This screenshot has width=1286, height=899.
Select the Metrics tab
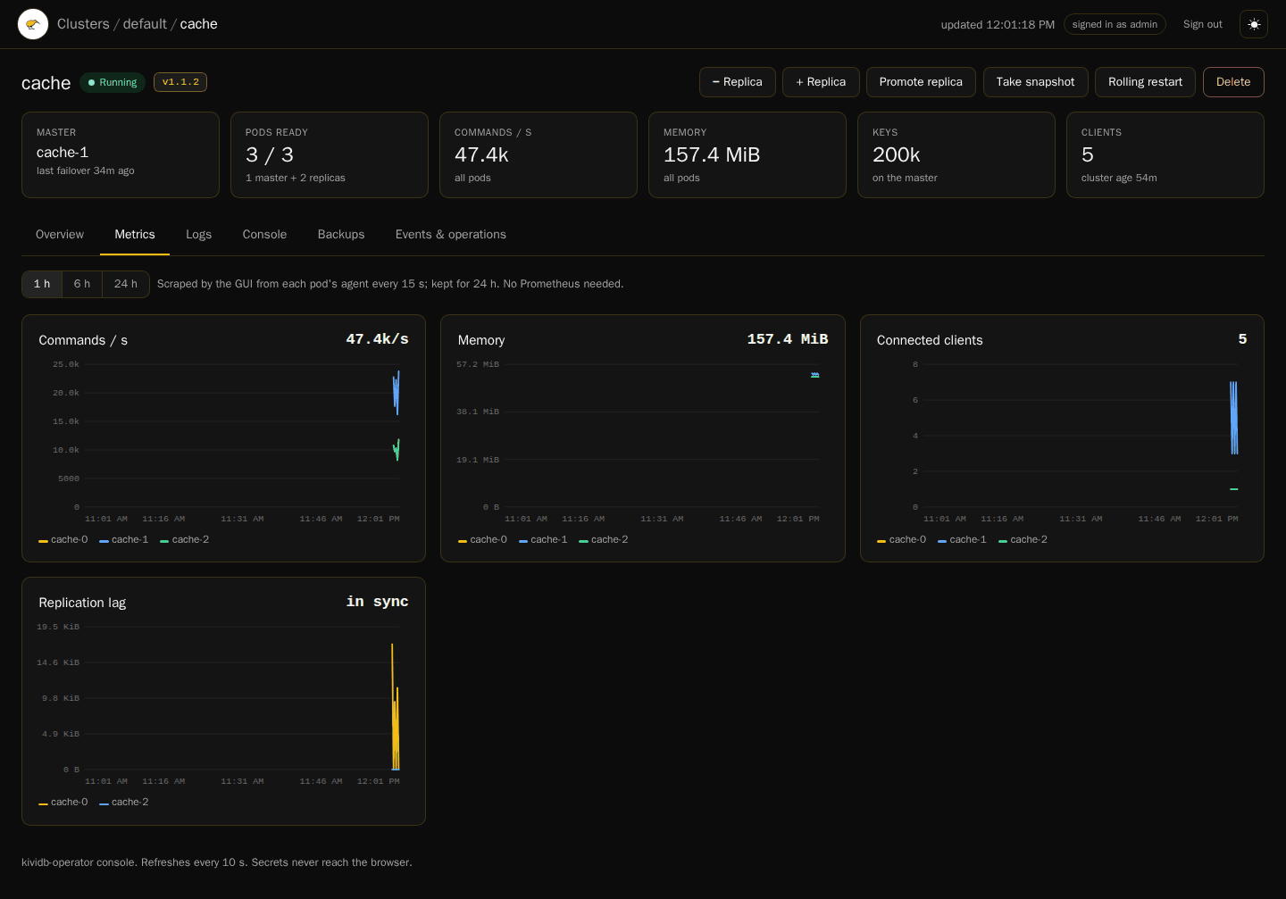click(135, 235)
